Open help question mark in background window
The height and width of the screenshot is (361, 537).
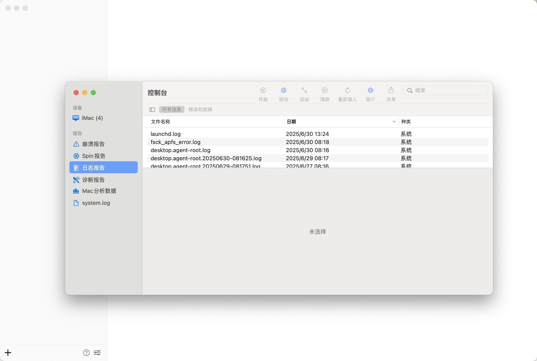click(86, 353)
